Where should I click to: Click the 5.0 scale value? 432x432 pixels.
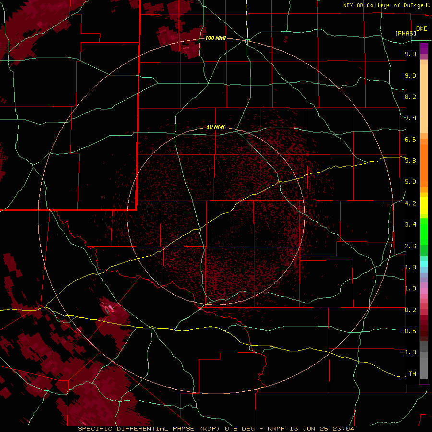[x=410, y=182]
